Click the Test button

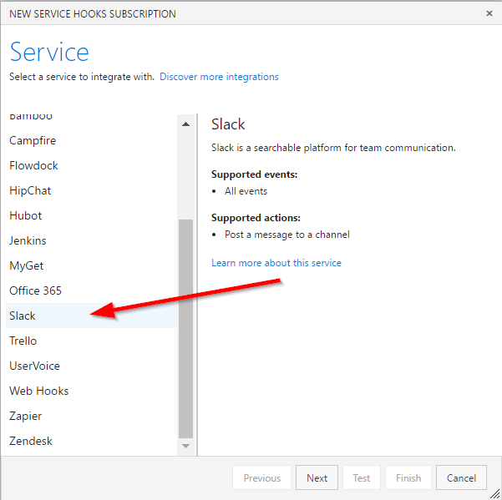tap(362, 477)
